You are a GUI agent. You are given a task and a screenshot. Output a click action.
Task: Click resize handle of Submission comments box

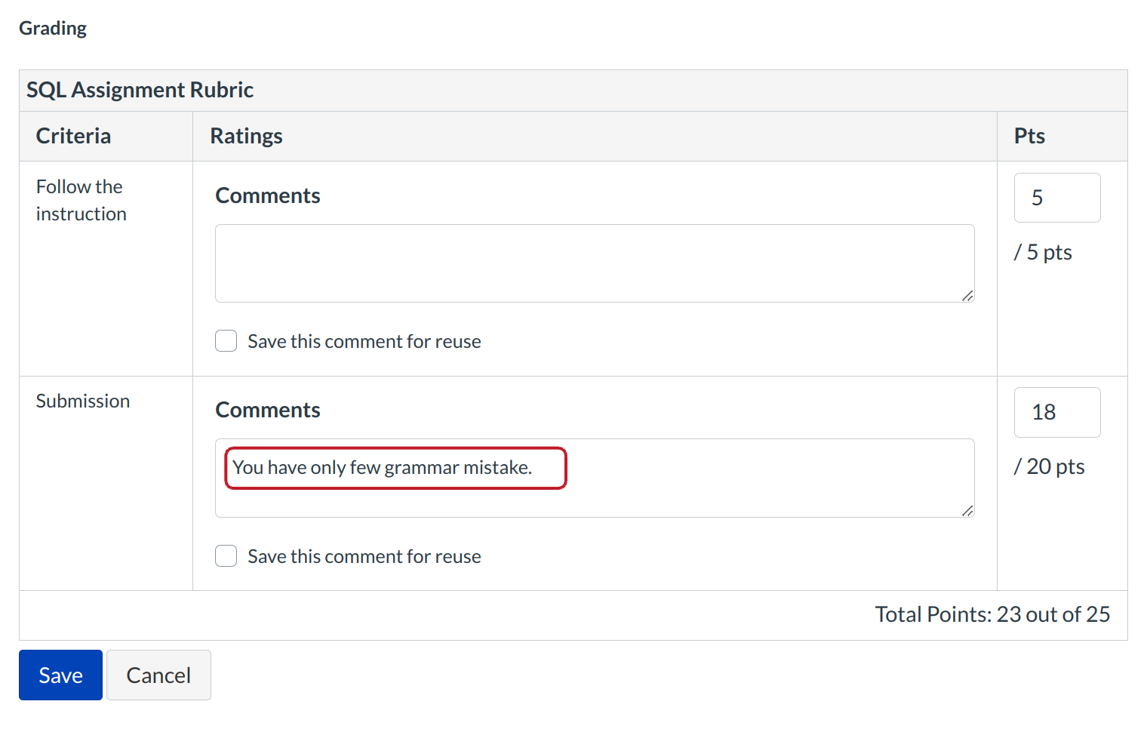pyautogui.click(x=967, y=511)
